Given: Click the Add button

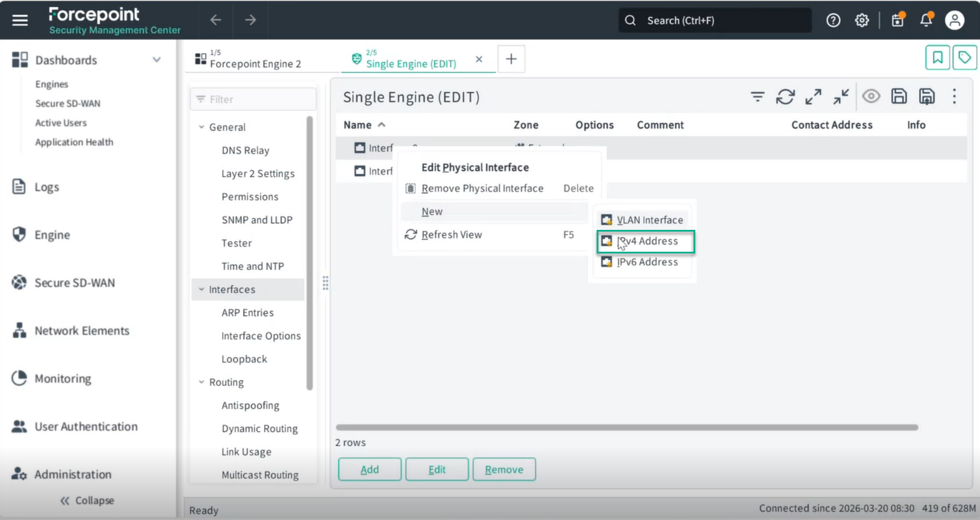Looking at the screenshot, I should 370,469.
